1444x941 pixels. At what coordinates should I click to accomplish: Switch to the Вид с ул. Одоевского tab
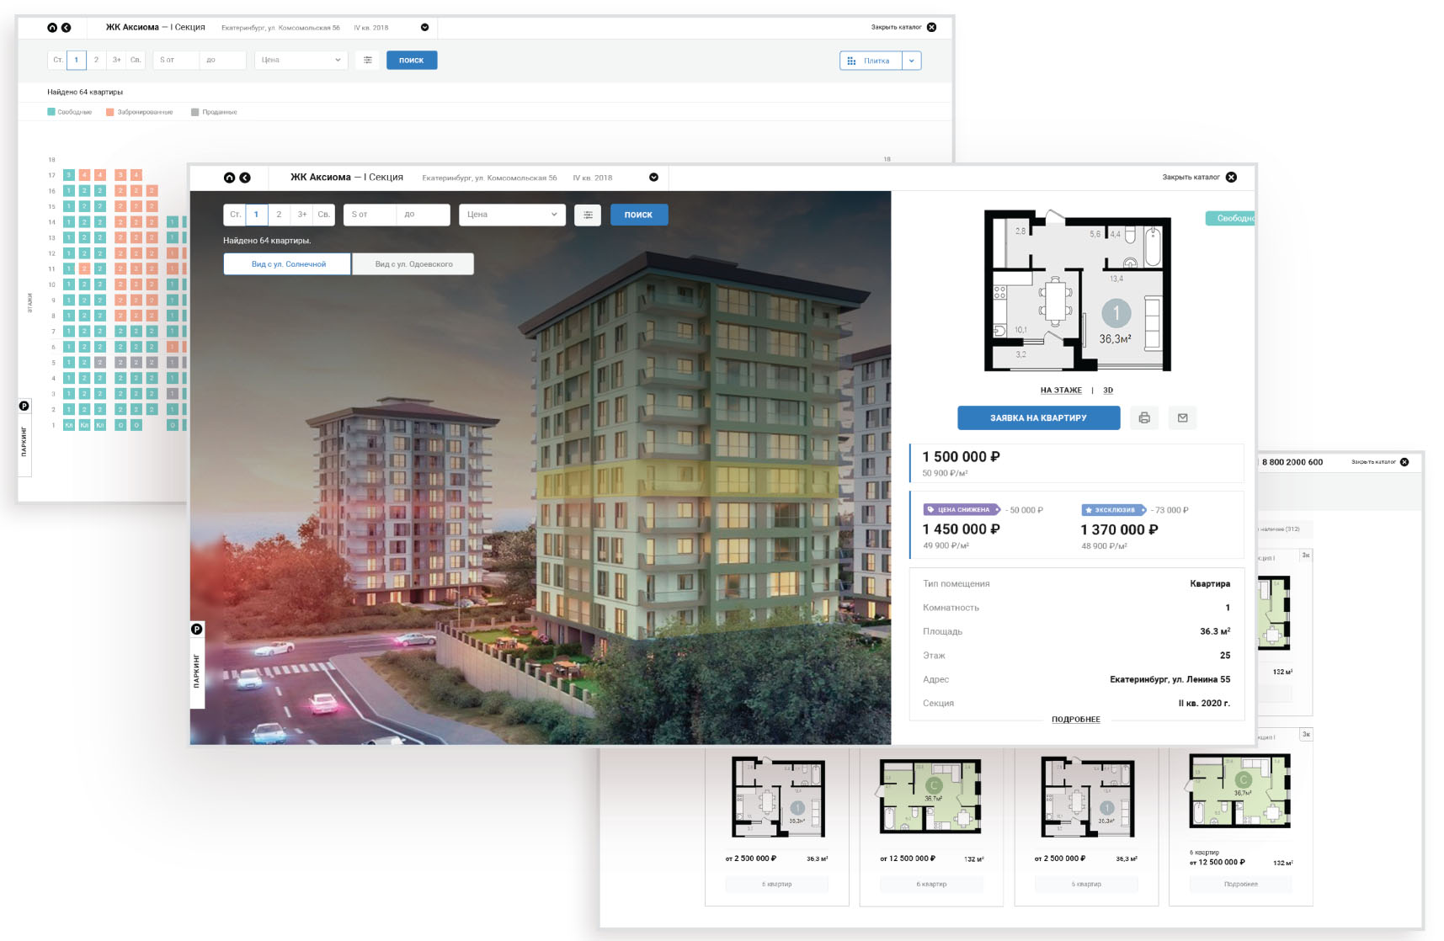413,264
